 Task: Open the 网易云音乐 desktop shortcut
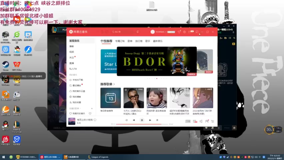tap(5, 141)
